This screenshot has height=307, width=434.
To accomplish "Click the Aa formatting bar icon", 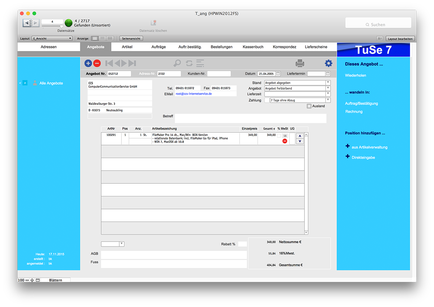I will click(x=380, y=39).
